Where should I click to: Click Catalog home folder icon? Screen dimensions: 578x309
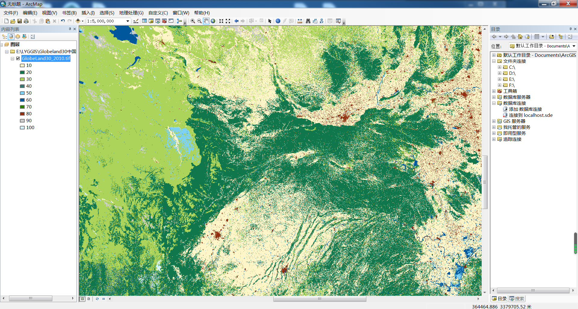coord(520,37)
